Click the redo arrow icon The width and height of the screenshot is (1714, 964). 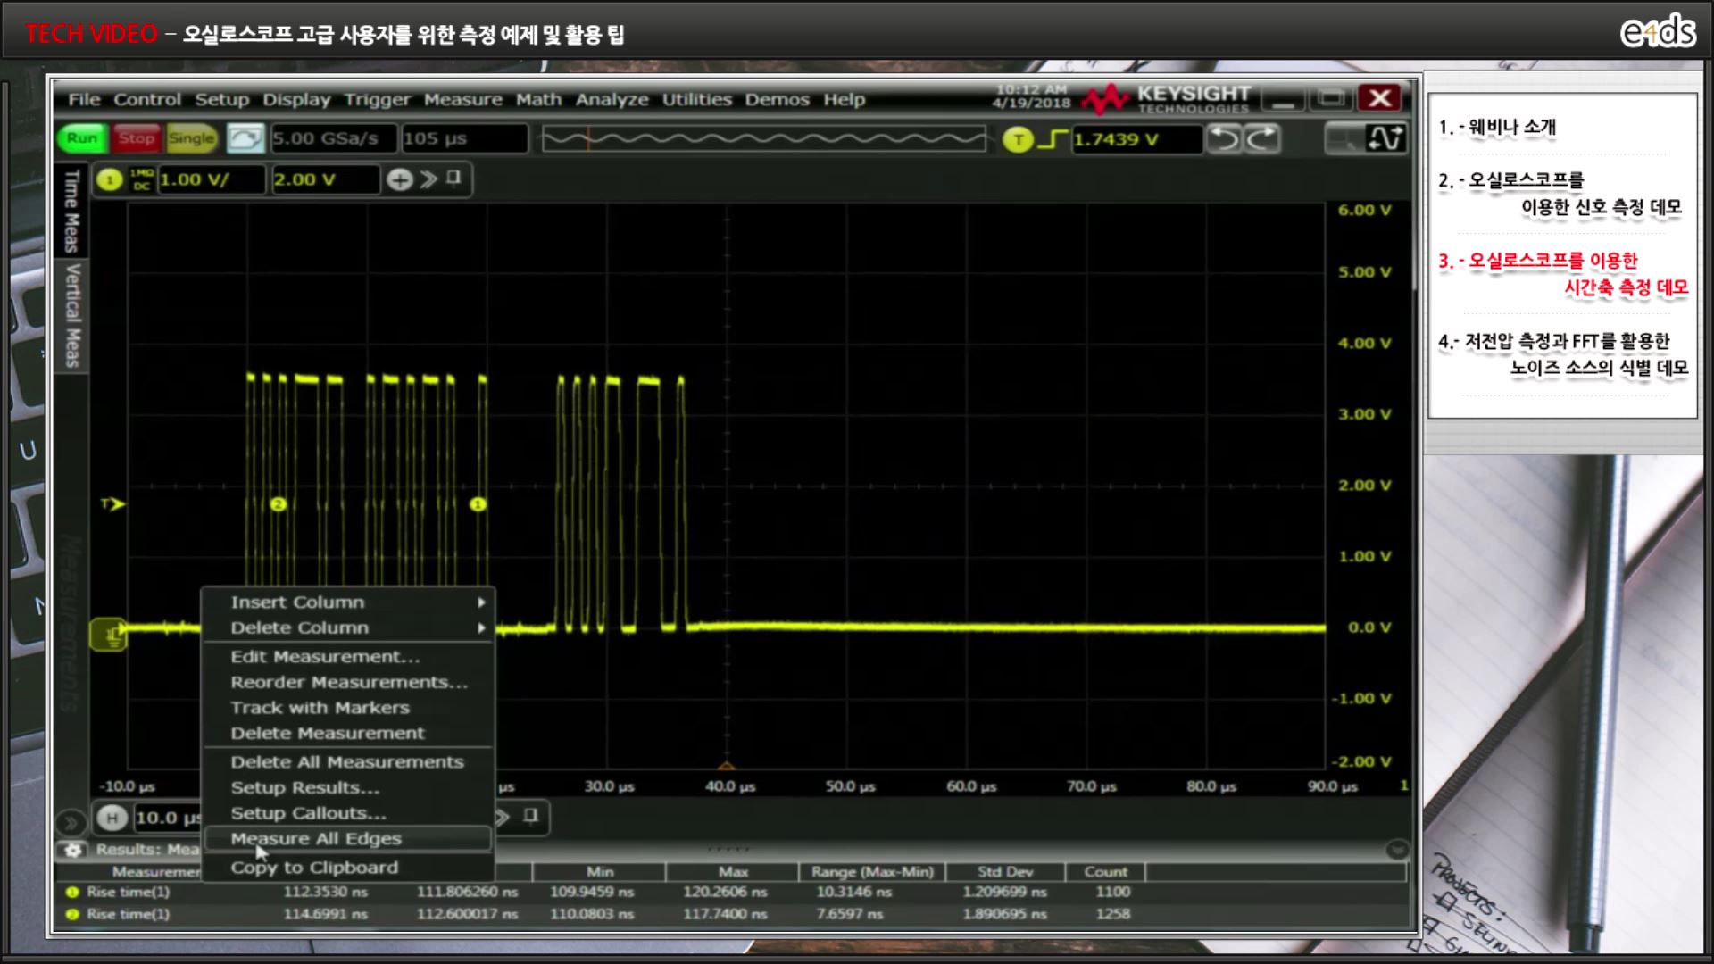tap(1262, 139)
